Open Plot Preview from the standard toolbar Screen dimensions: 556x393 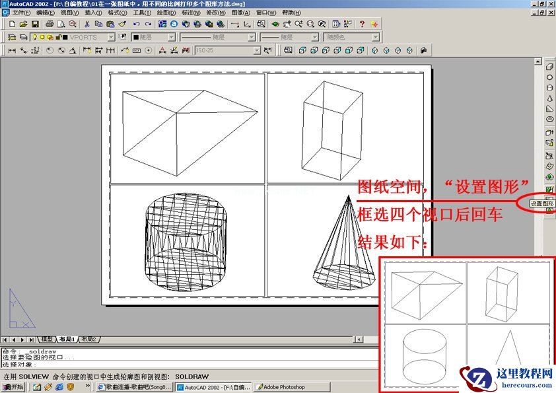61,24
